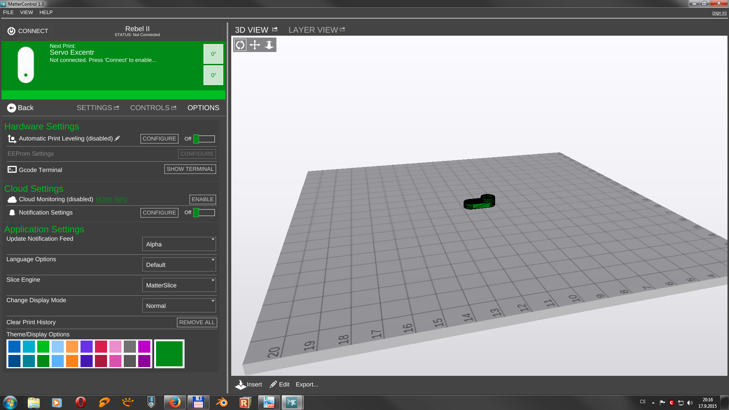Click the Servo Excentr part thumbnail
Viewport: 729px width, 410px height.
(x=26, y=65)
